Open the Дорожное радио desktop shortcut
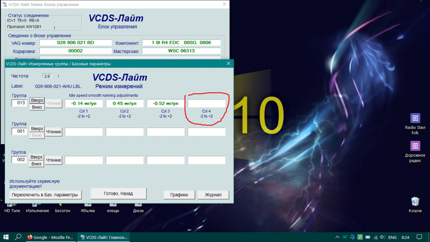 click(415, 152)
